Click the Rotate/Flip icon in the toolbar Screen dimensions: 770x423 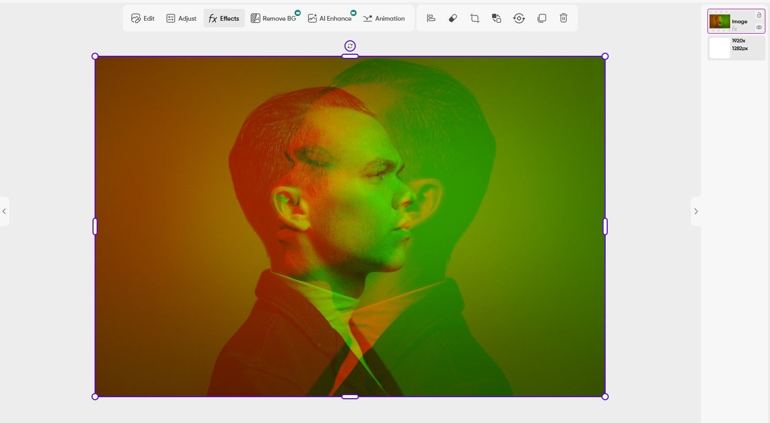[x=519, y=18]
